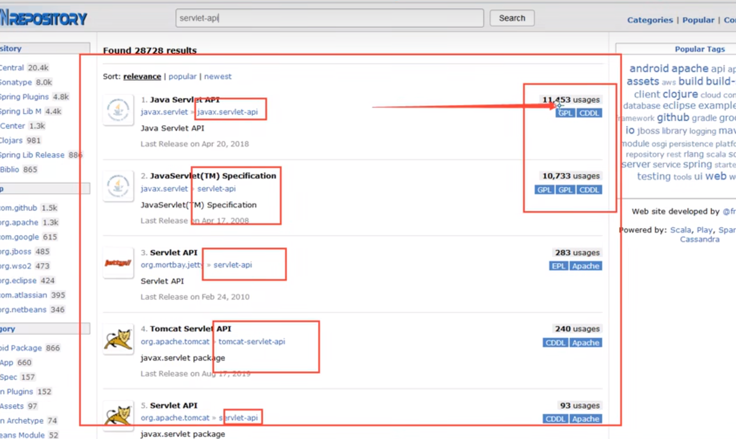Open the org.mortbay.jetty group link
Viewport: 736px width, 439px height.
click(172, 265)
